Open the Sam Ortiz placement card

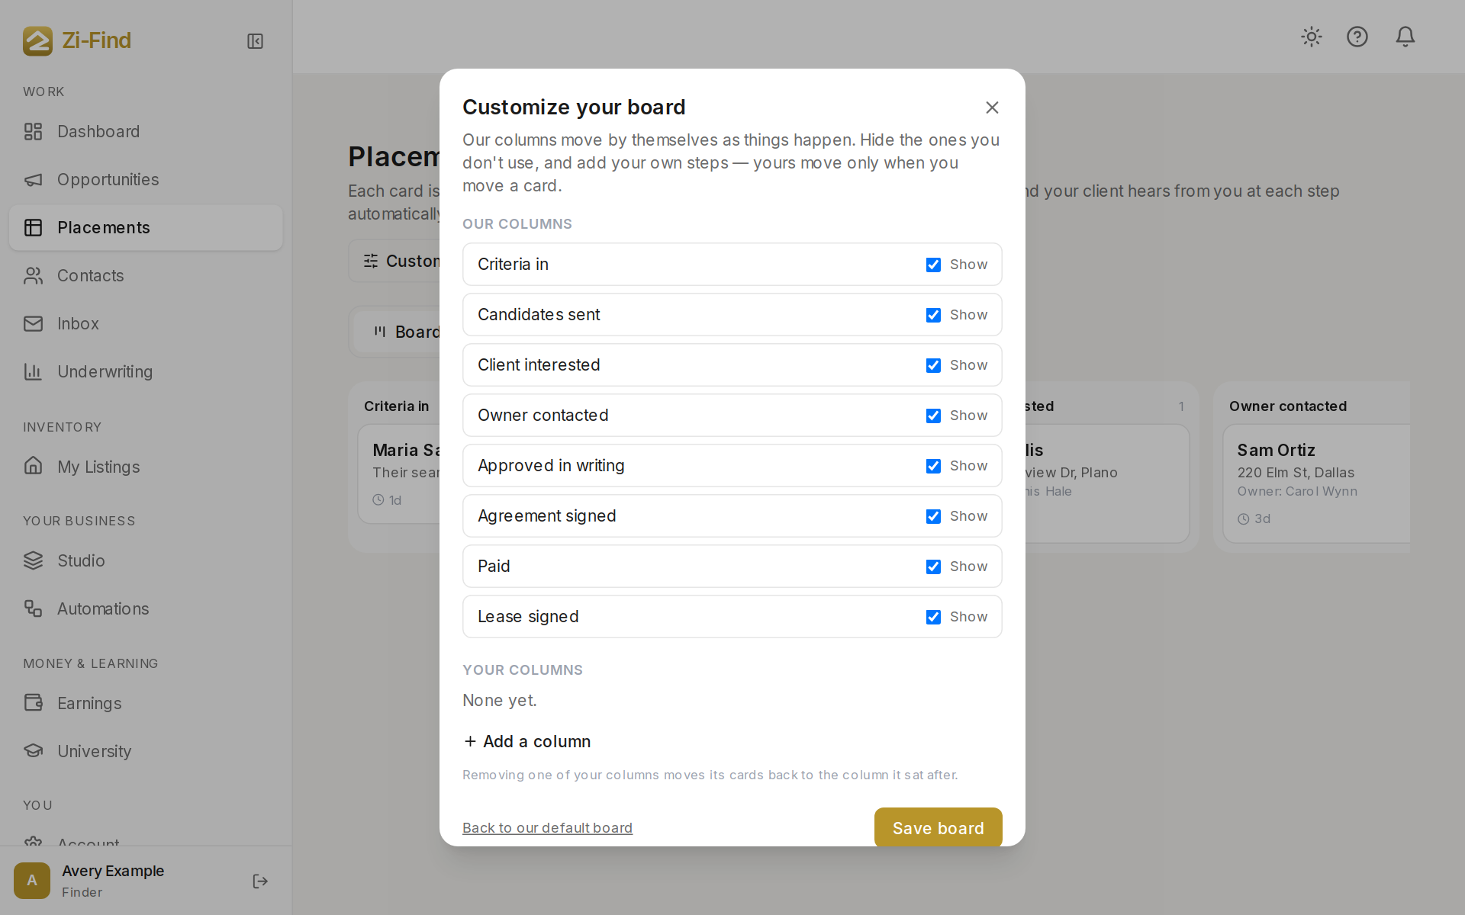(1316, 483)
